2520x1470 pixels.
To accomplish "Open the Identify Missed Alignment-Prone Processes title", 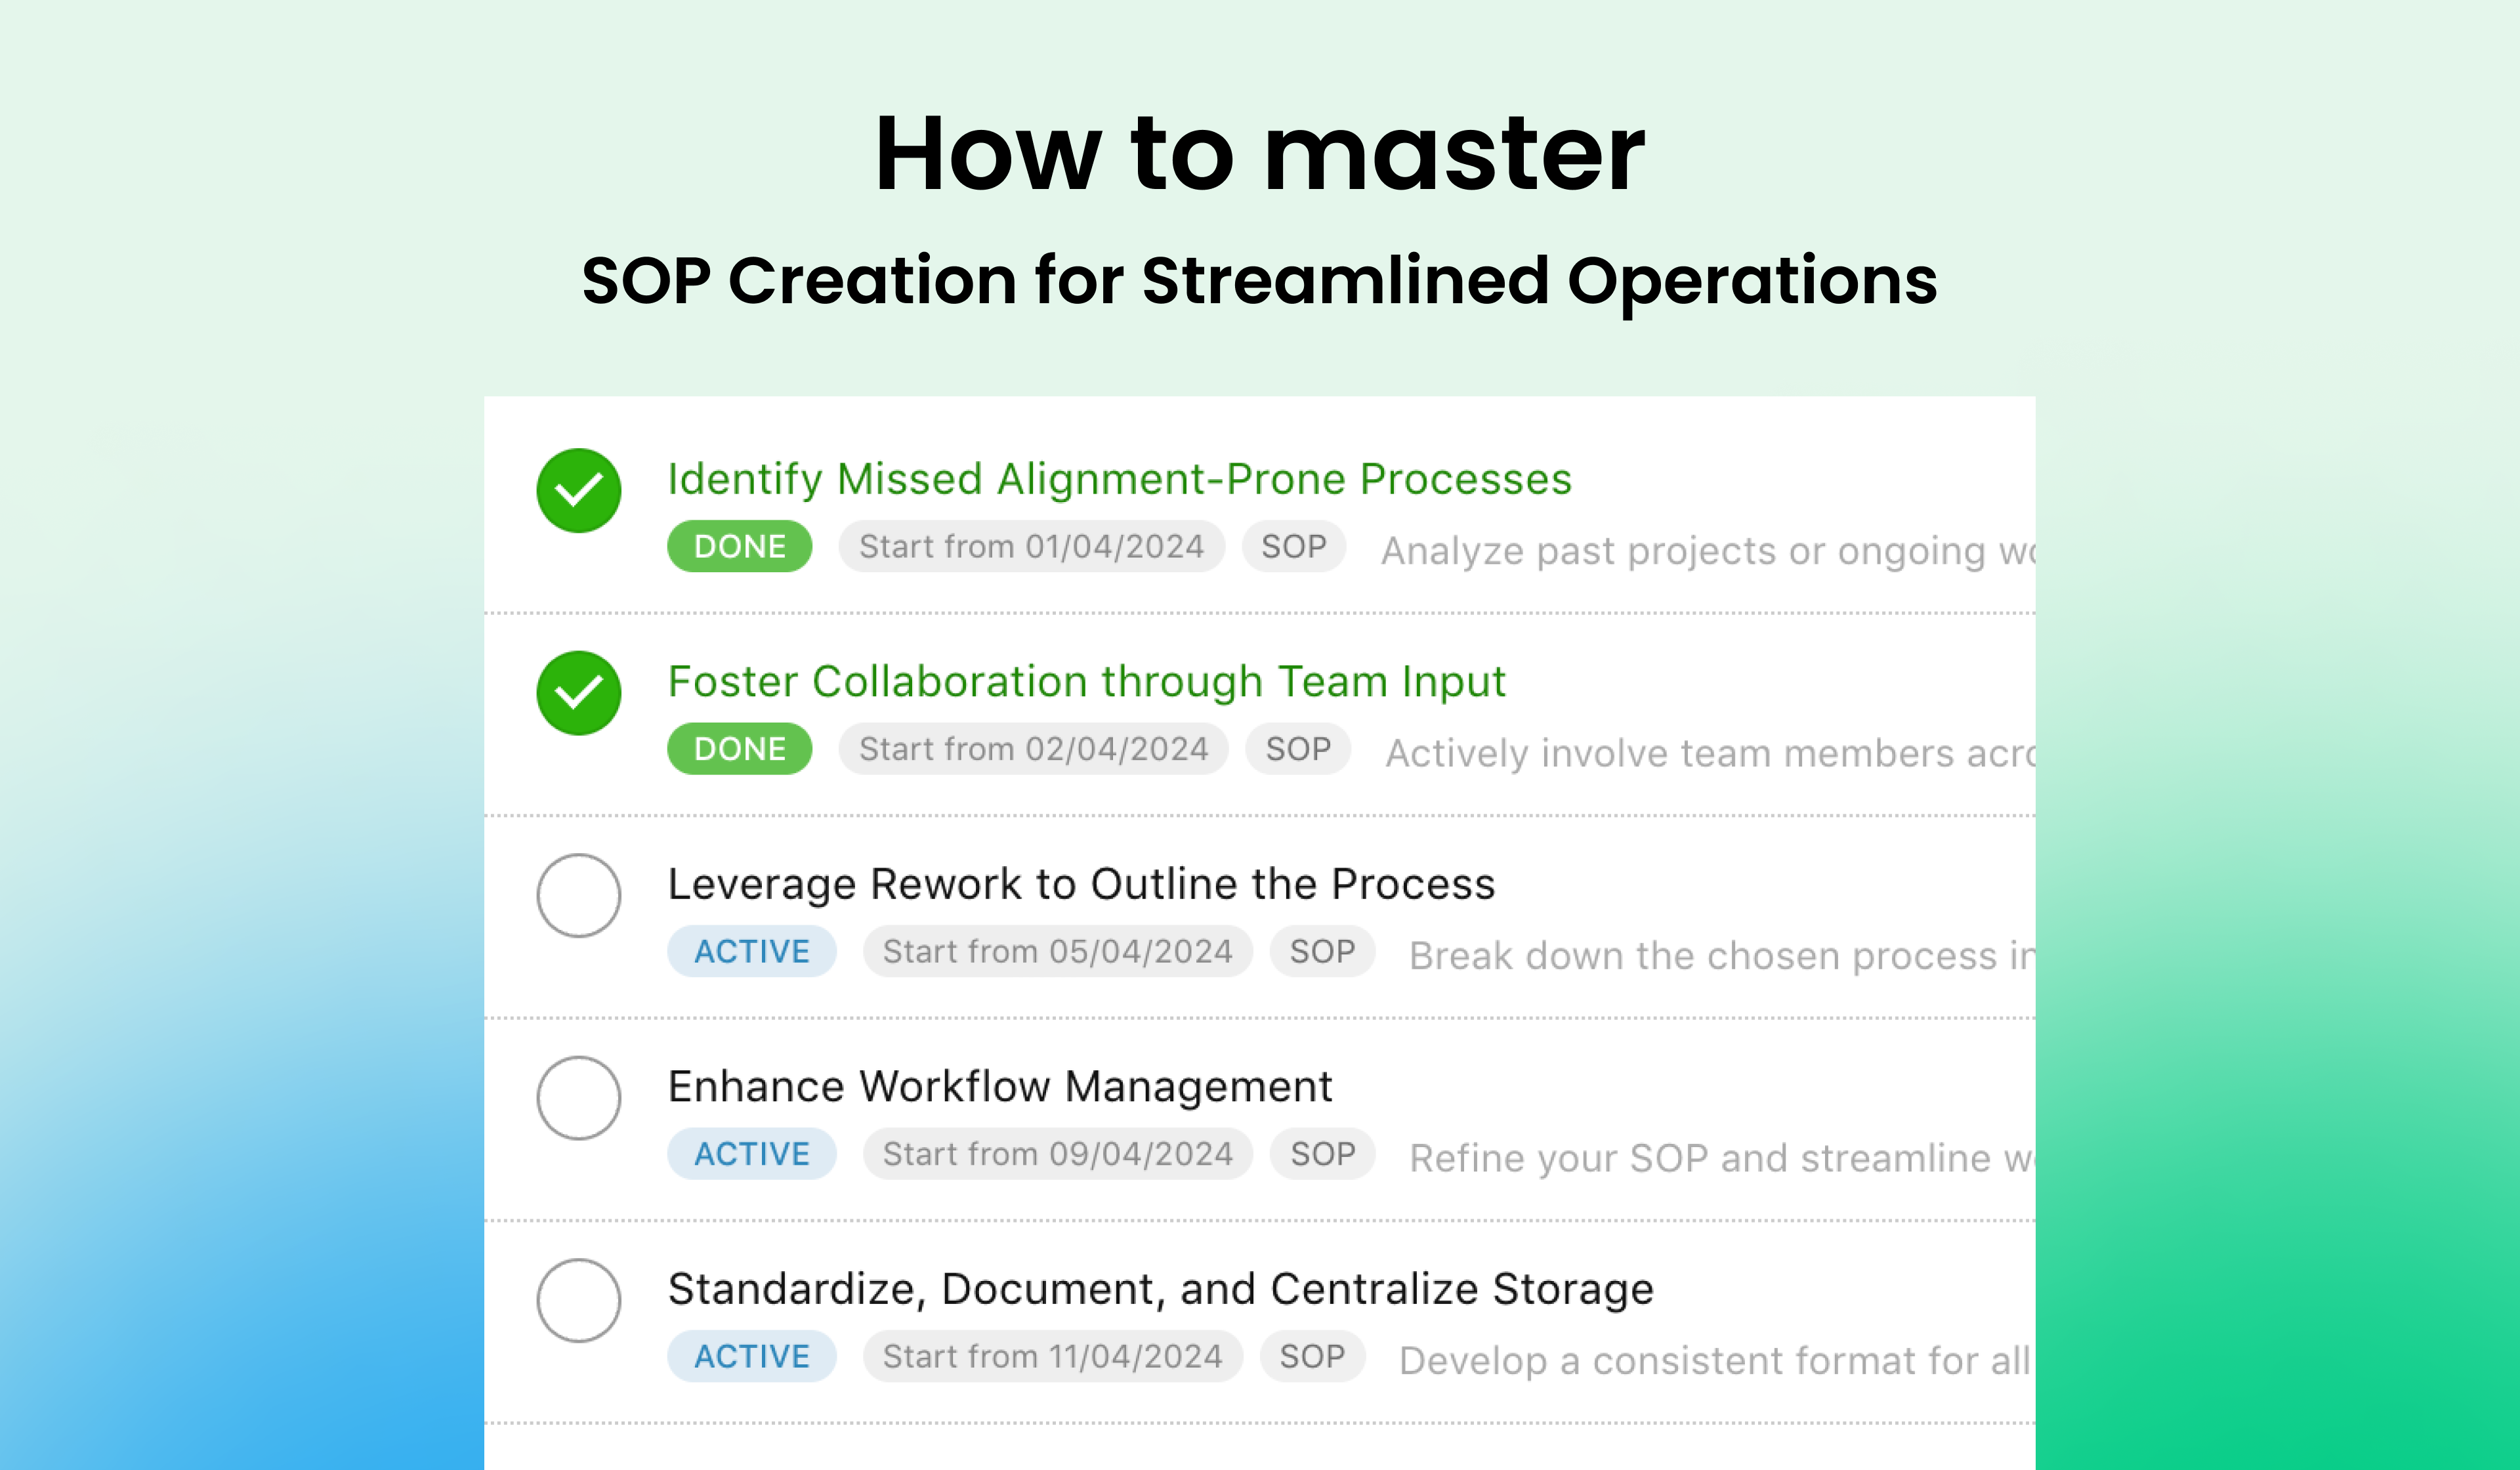I will coord(1119,480).
